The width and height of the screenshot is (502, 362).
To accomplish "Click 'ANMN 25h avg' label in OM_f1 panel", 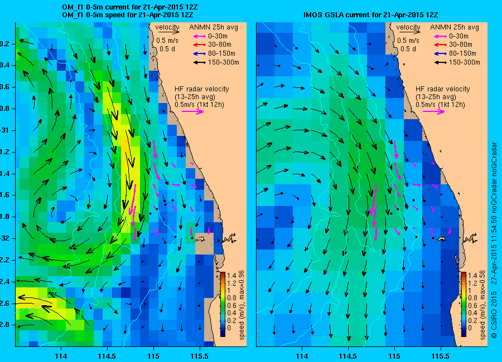I will (x=214, y=27).
